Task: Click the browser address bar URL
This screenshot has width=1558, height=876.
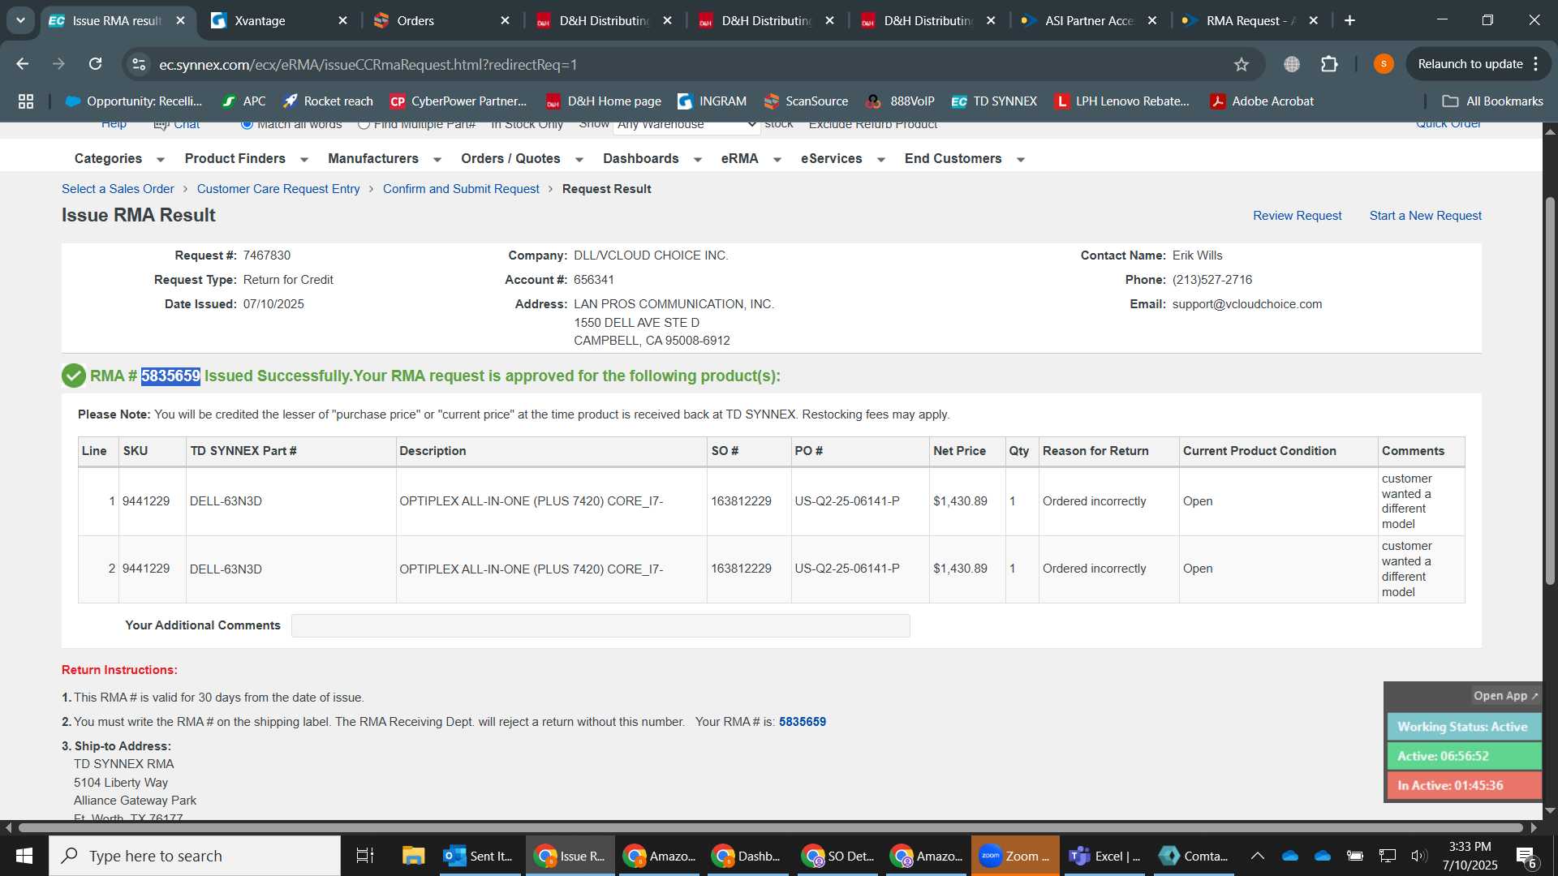Action: point(368,64)
